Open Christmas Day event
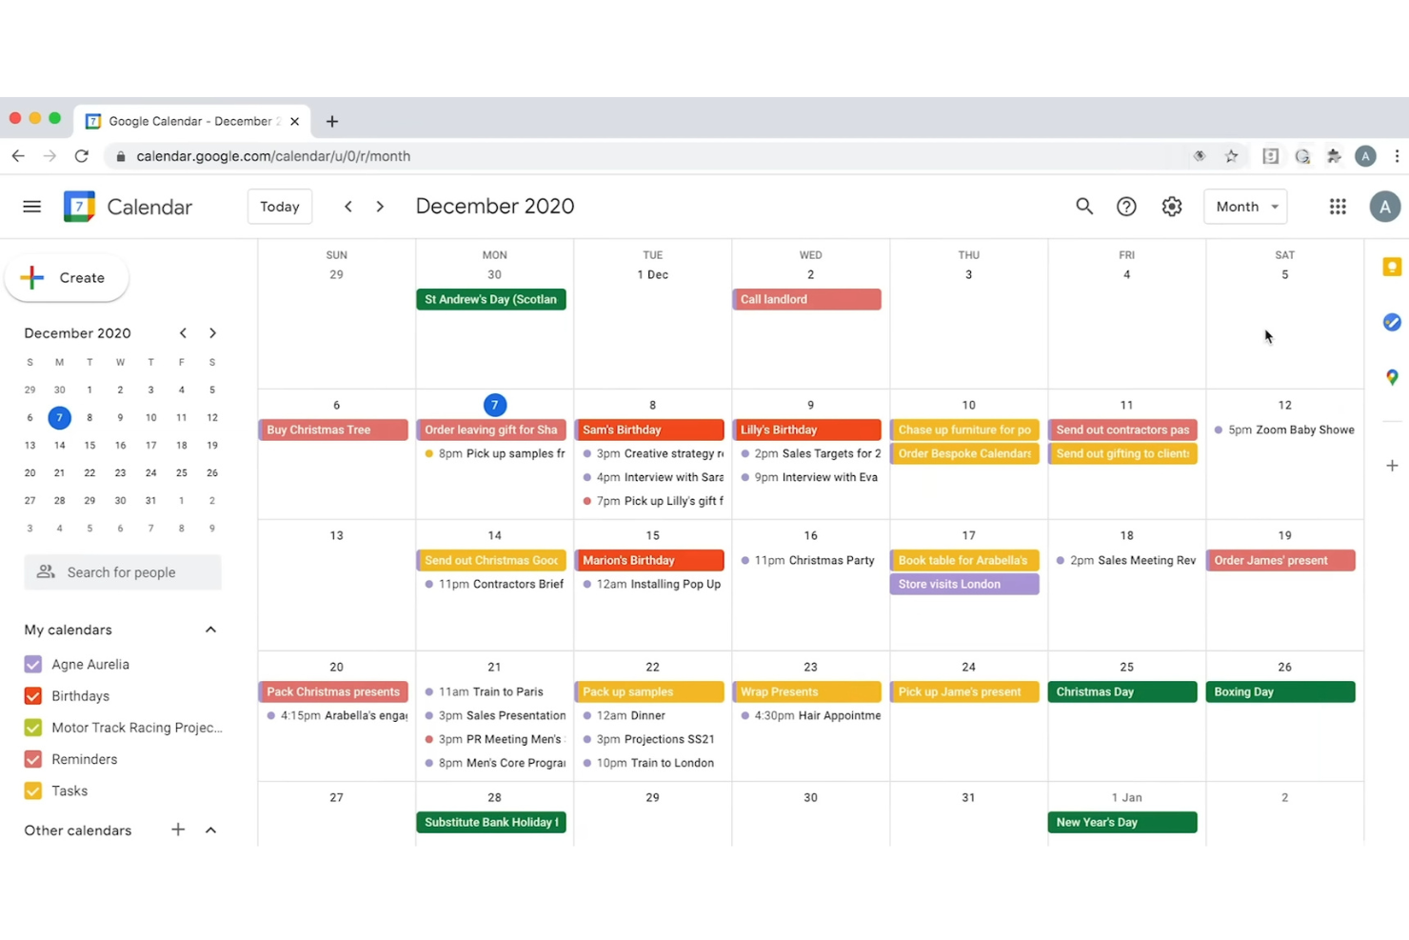The height and width of the screenshot is (940, 1409). point(1123,691)
